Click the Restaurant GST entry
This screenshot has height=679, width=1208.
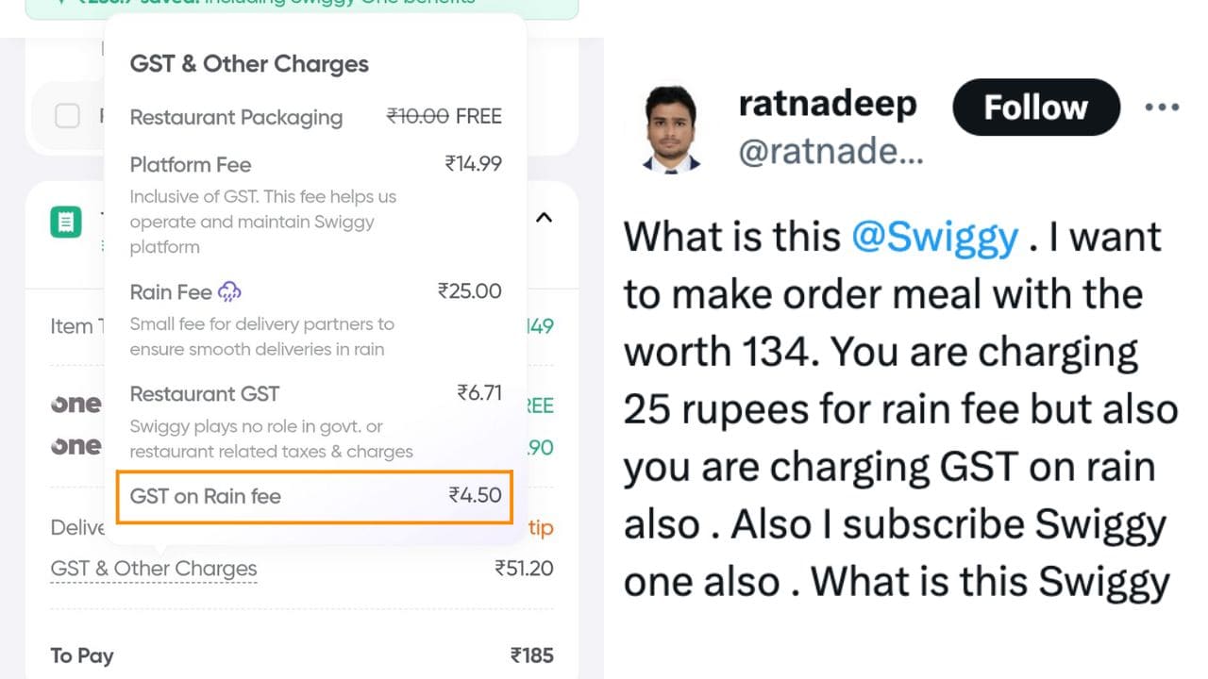coord(315,394)
